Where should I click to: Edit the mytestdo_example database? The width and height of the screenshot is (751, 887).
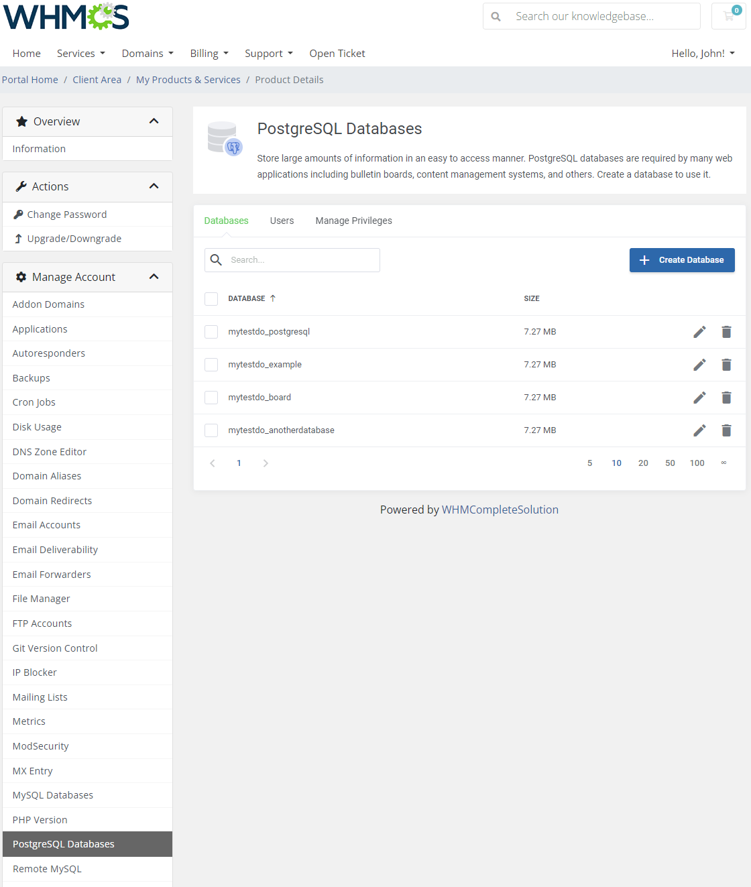click(699, 365)
